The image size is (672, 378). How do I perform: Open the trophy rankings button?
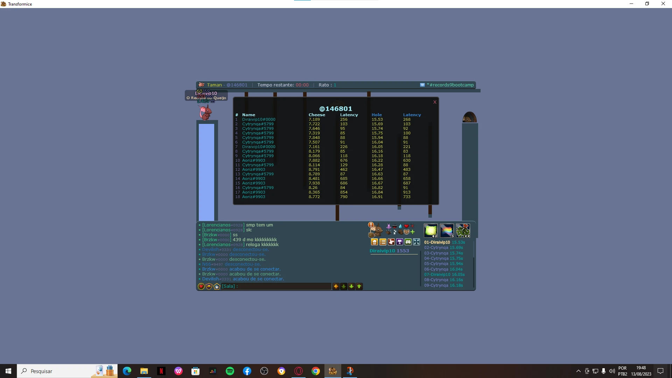(x=400, y=242)
